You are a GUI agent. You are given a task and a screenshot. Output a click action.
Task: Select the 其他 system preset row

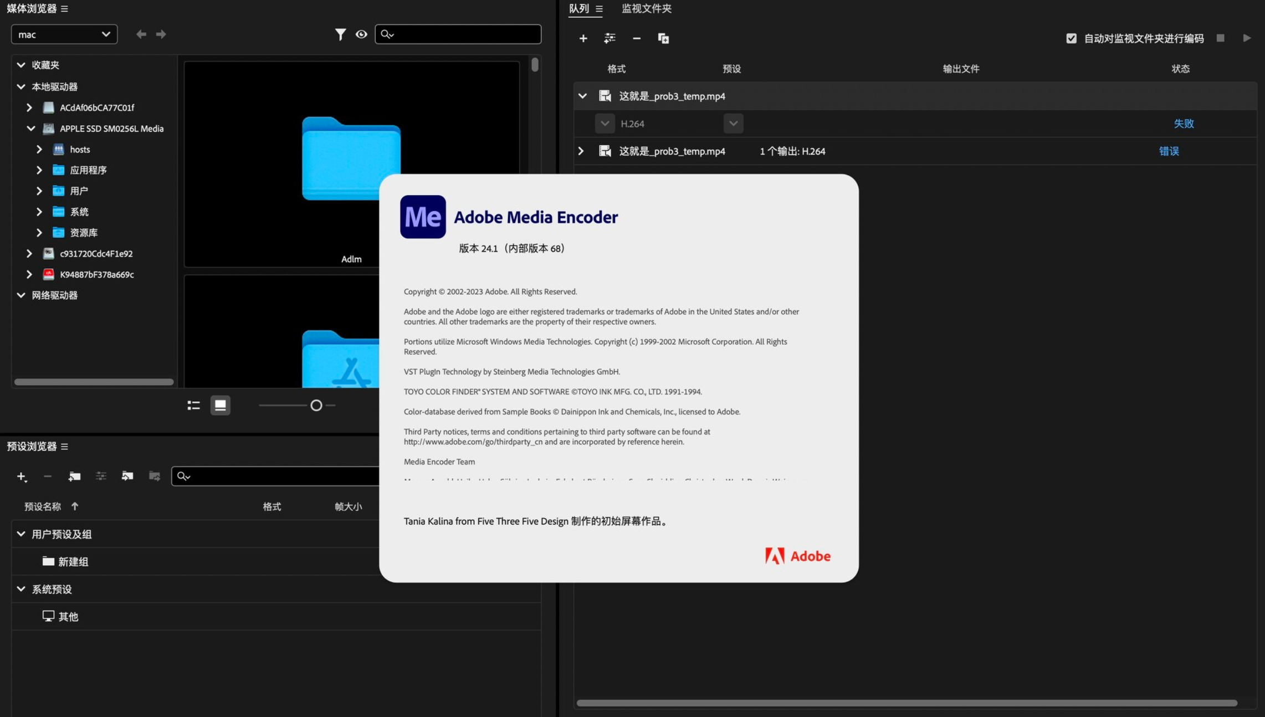[x=276, y=617]
